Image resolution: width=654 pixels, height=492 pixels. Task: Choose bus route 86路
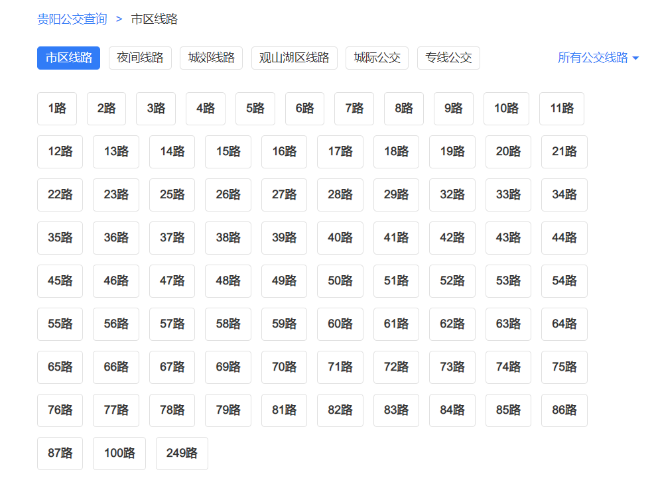click(x=564, y=410)
